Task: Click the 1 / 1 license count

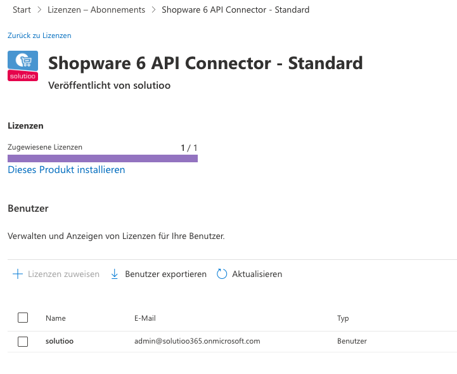Action: coord(189,148)
